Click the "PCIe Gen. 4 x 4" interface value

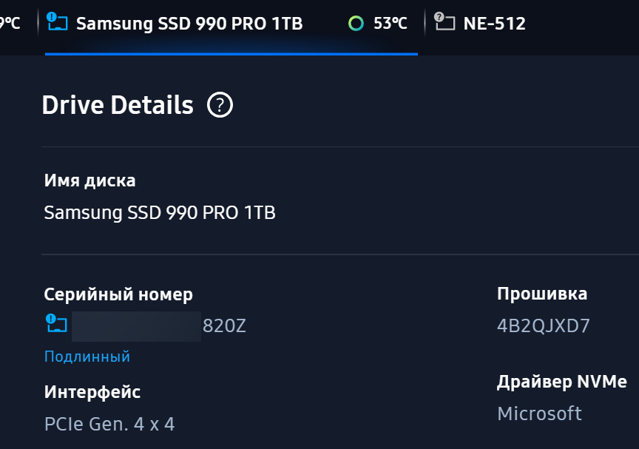coord(109,424)
